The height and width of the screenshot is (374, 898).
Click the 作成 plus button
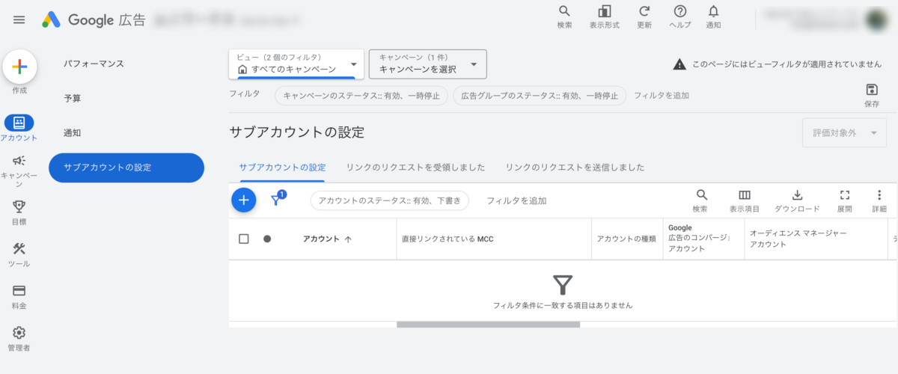coord(20,67)
